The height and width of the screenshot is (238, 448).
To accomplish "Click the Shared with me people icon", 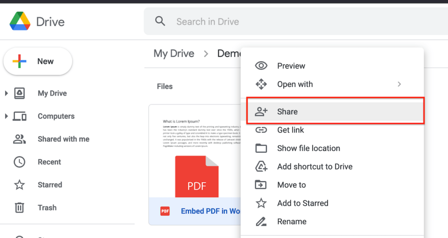I will pos(19,139).
